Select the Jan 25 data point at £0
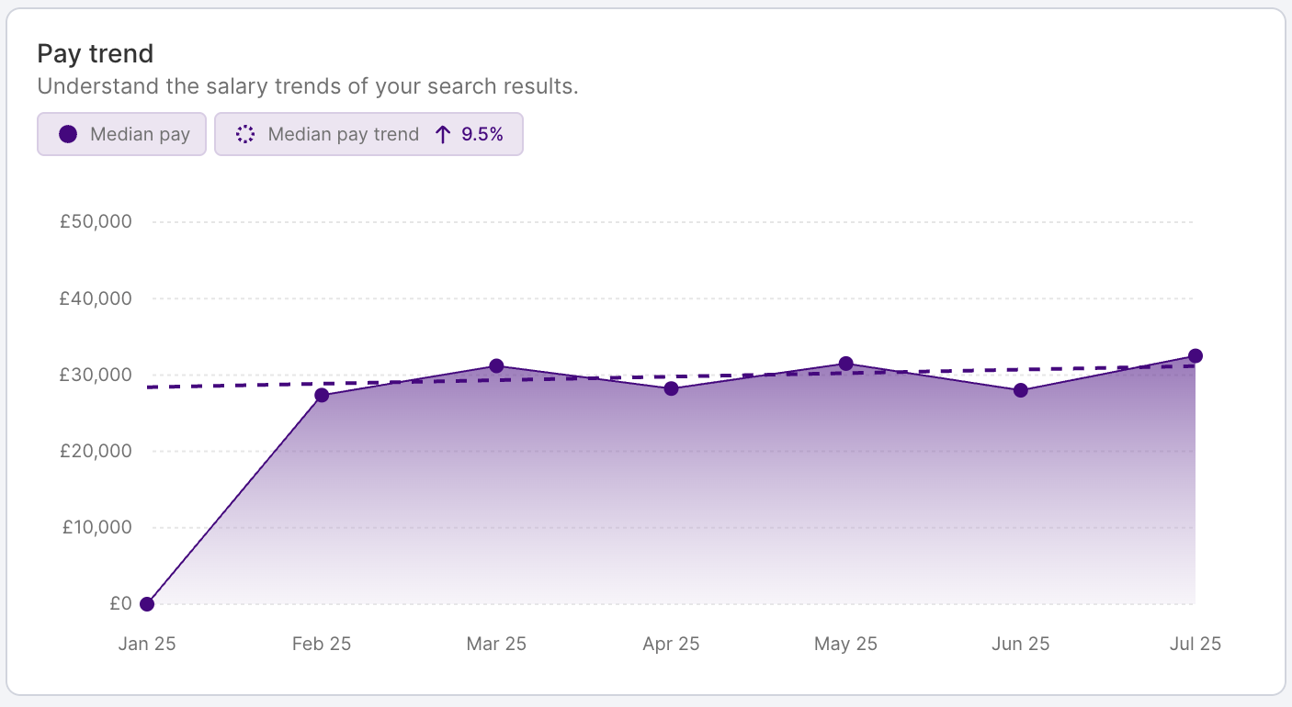Image resolution: width=1292 pixels, height=707 pixels. click(147, 604)
